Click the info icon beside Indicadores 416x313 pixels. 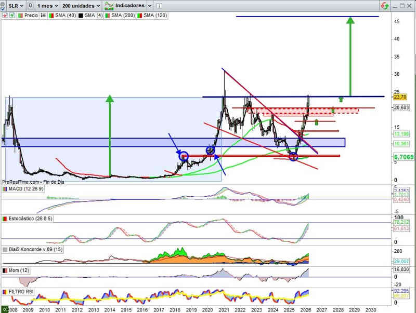coord(158,6)
